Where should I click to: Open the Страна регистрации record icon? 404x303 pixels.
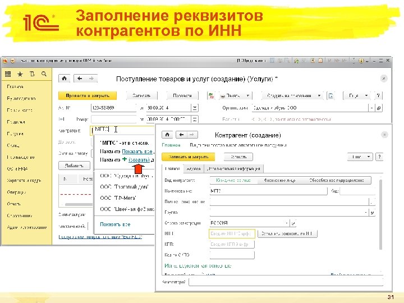[293, 223]
